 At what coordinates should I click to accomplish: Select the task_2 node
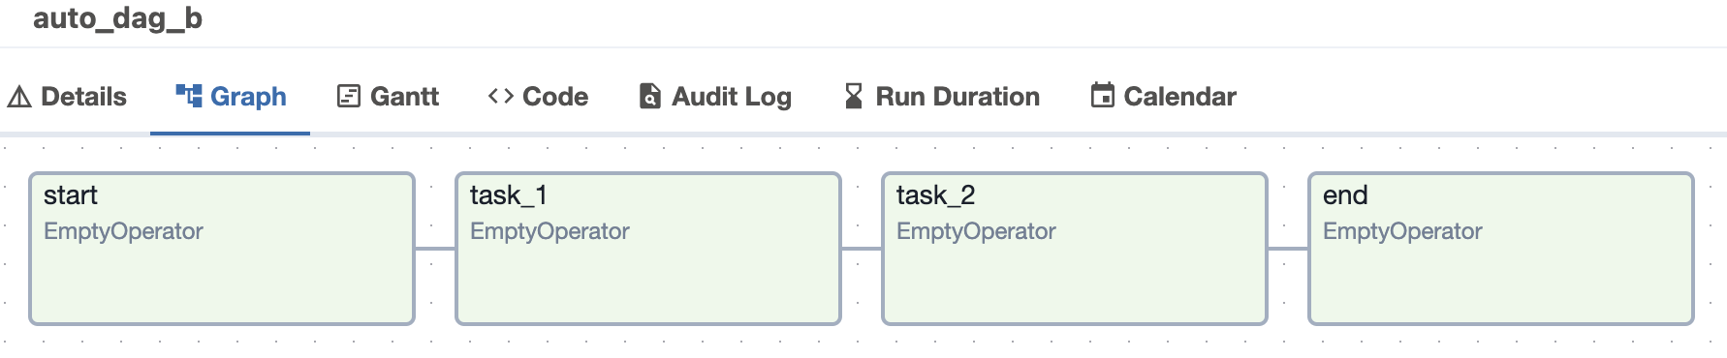tap(1075, 249)
